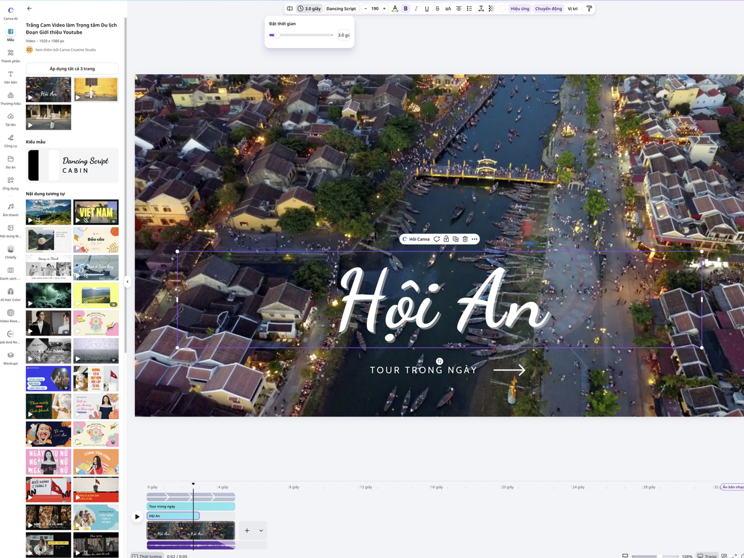Increase the font size with plus
Image resolution: width=744 pixels, height=558 pixels.
coord(384,9)
